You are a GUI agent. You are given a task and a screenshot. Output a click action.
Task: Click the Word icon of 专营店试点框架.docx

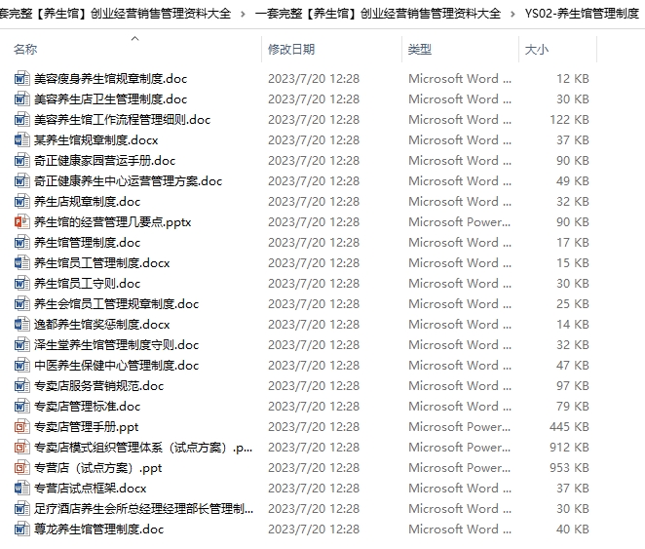[x=22, y=488]
